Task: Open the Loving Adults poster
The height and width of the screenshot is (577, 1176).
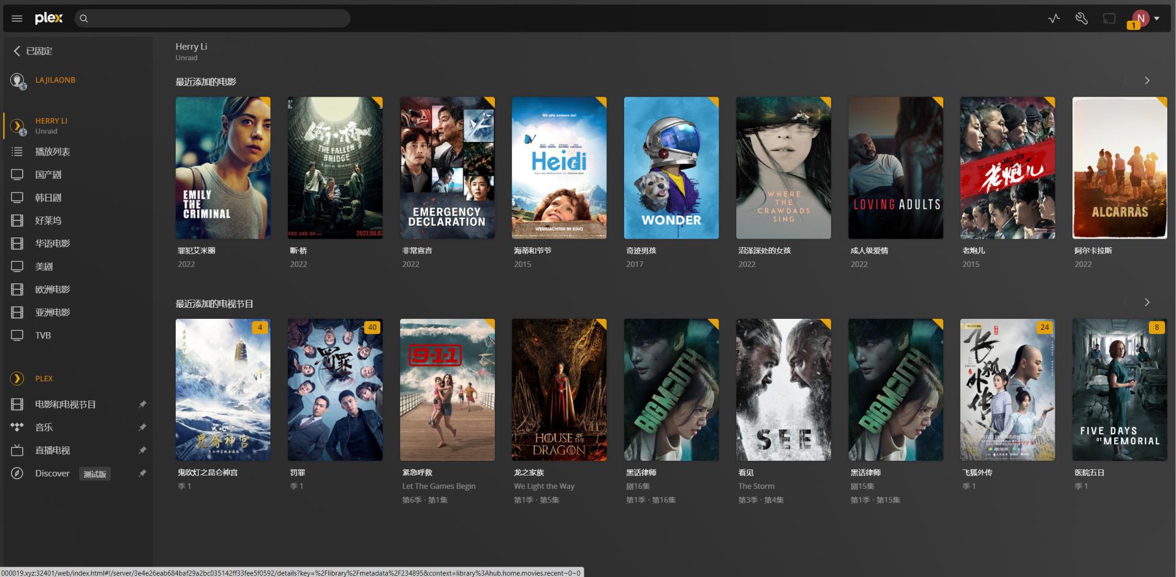Action: click(x=895, y=168)
